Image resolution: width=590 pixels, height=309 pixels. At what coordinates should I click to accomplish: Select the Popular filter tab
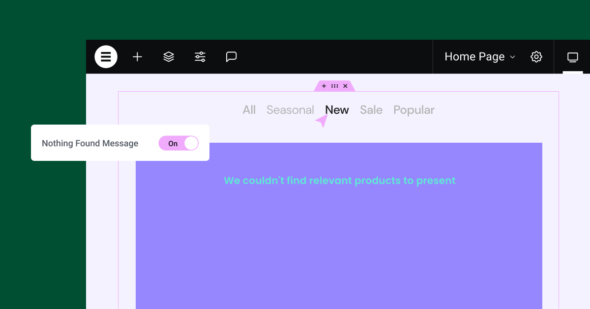tap(414, 110)
